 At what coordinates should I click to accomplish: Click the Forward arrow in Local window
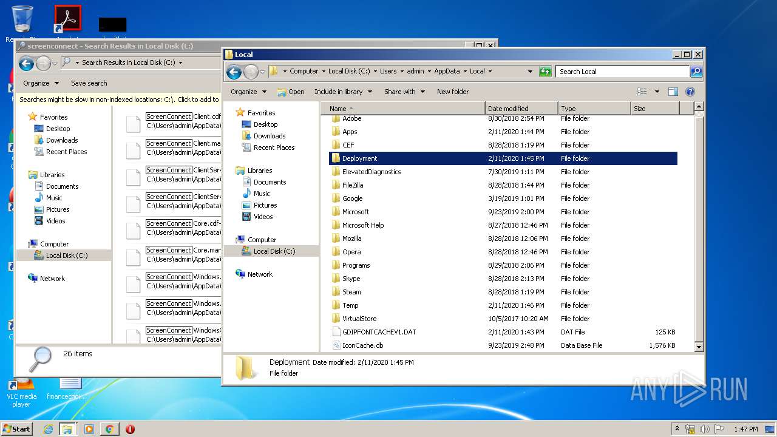[x=251, y=72]
